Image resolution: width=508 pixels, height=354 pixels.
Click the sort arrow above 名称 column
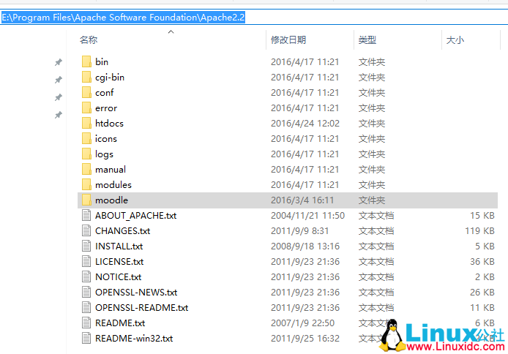pos(171,31)
